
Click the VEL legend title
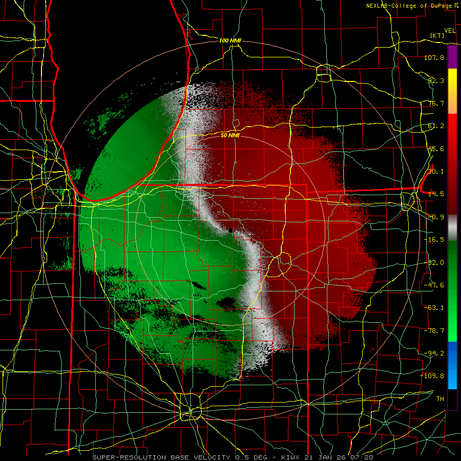(x=450, y=31)
